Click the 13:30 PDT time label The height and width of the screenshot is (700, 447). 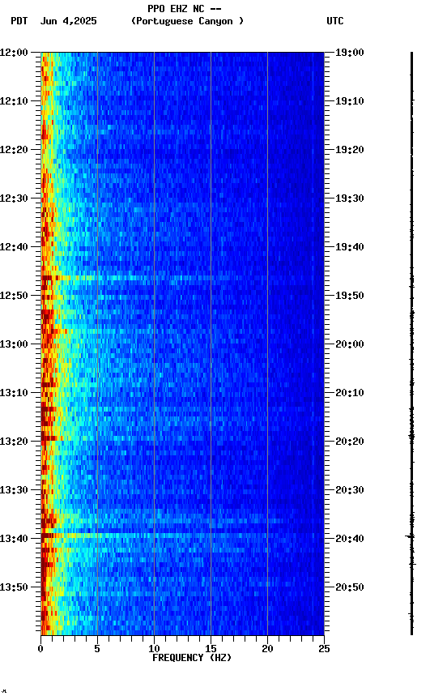coord(14,491)
